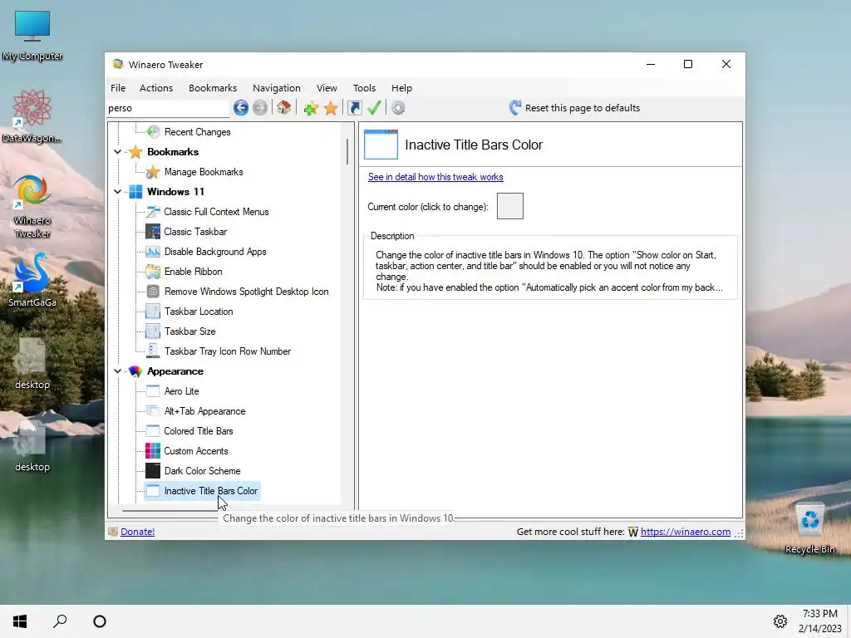Open See in detail how this tweak works link
This screenshot has width=851, height=638.
435,177
